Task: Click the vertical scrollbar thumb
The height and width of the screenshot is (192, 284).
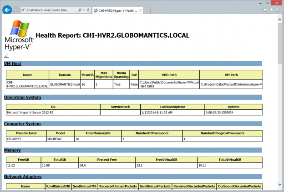Action: (x=279, y=43)
